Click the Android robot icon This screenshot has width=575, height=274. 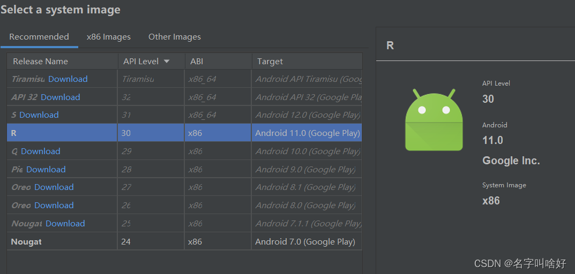click(434, 119)
